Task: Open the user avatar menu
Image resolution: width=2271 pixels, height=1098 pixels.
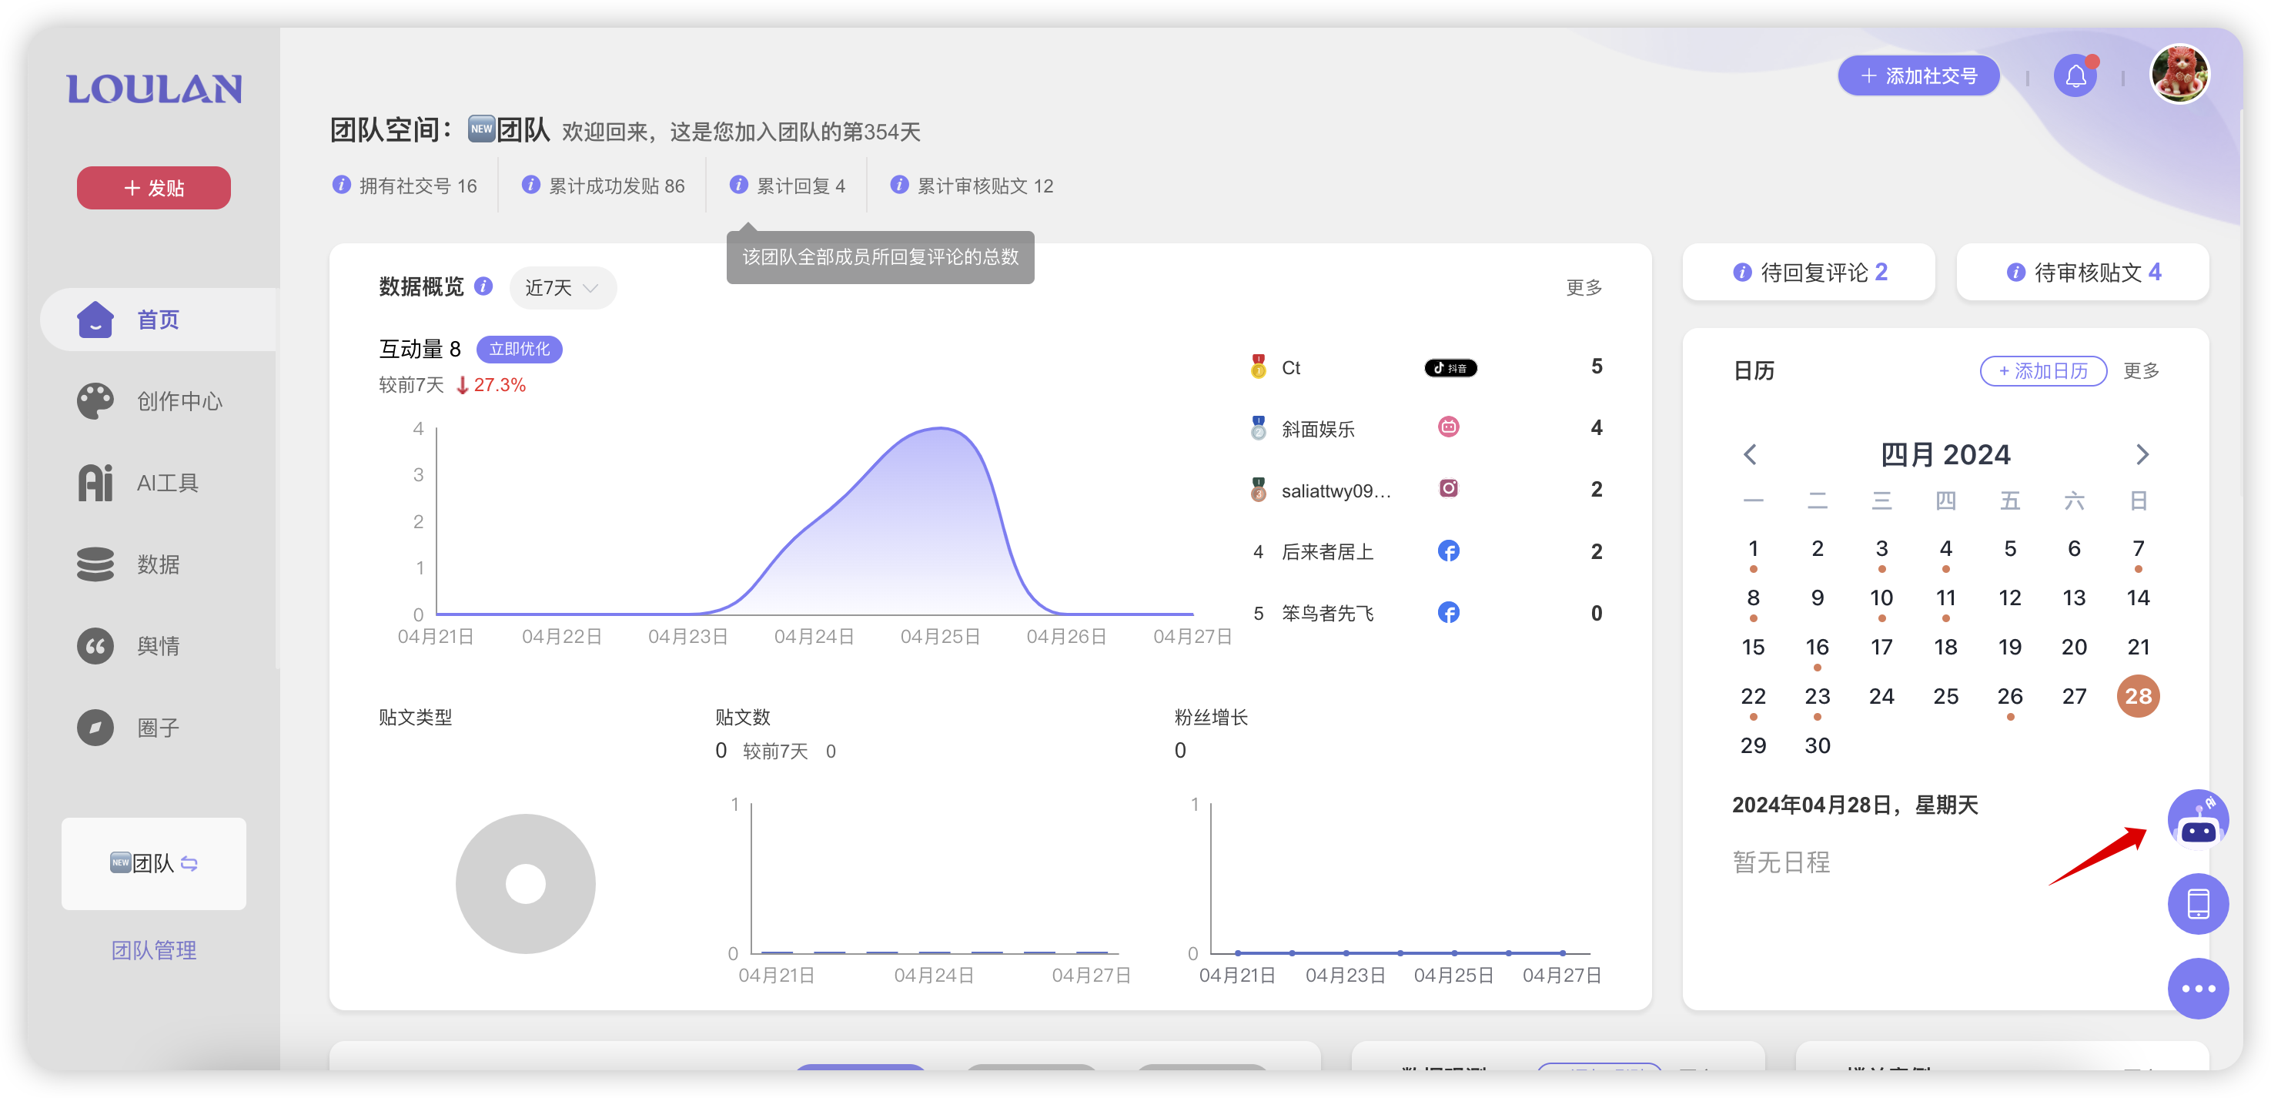Action: pos(2179,74)
